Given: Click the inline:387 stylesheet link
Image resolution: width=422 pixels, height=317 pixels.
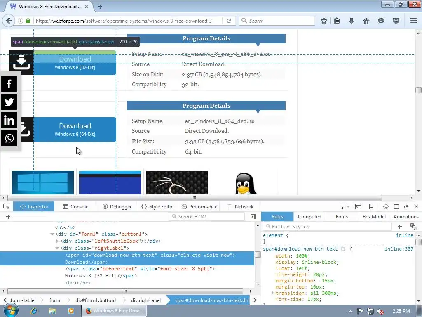Looking at the screenshot, I should 399,249.
